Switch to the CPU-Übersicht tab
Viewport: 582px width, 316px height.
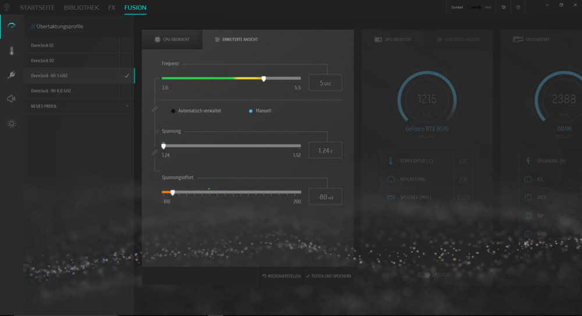(172, 39)
